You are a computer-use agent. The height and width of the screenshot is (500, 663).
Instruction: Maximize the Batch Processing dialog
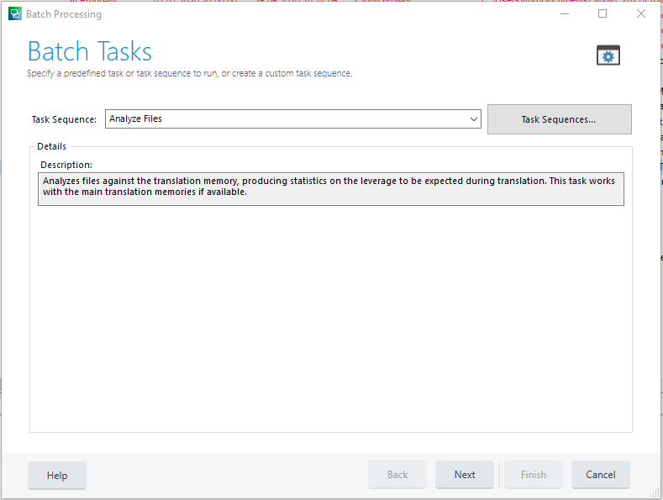click(x=602, y=13)
